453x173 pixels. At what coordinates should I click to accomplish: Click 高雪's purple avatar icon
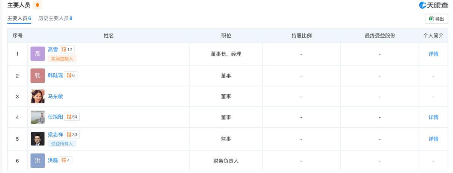tap(37, 54)
